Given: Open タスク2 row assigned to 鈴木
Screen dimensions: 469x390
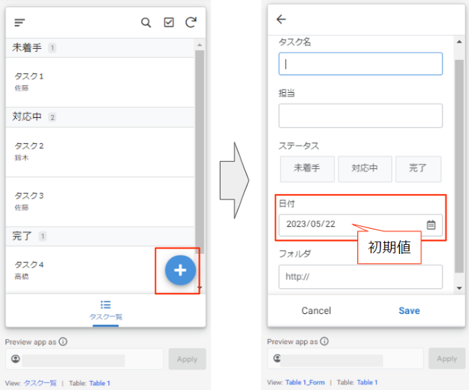Looking at the screenshot, I should [100, 152].
